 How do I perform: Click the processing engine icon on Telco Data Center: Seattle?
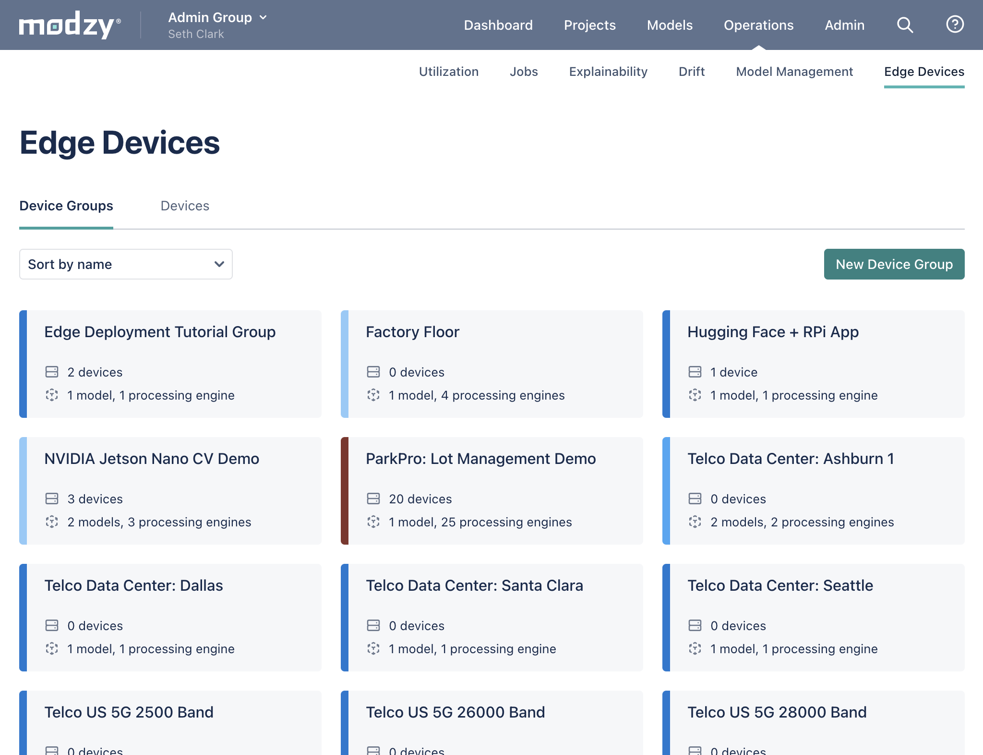(x=696, y=649)
